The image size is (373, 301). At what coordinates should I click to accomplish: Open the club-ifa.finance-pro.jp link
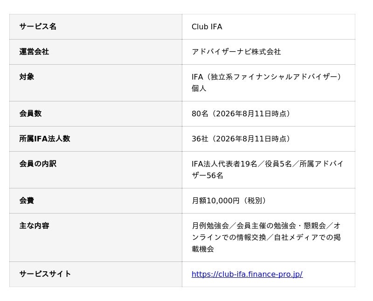click(x=247, y=274)
